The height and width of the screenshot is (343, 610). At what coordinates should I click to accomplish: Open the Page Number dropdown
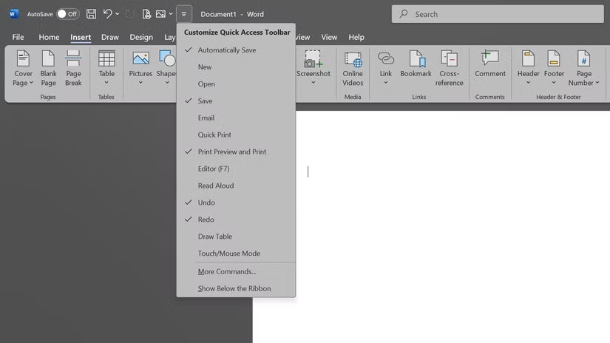coord(583,68)
